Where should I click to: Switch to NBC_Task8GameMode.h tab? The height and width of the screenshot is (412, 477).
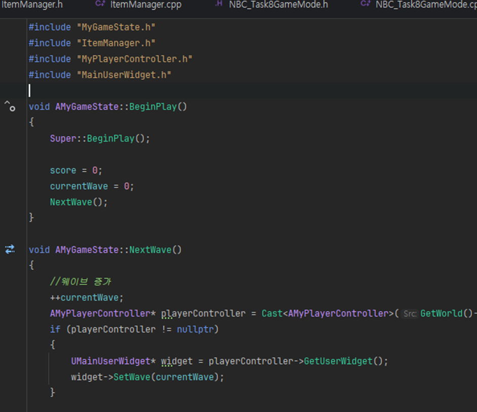pyautogui.click(x=279, y=5)
